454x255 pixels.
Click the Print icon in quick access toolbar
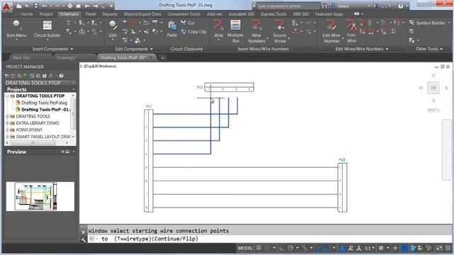point(70,6)
